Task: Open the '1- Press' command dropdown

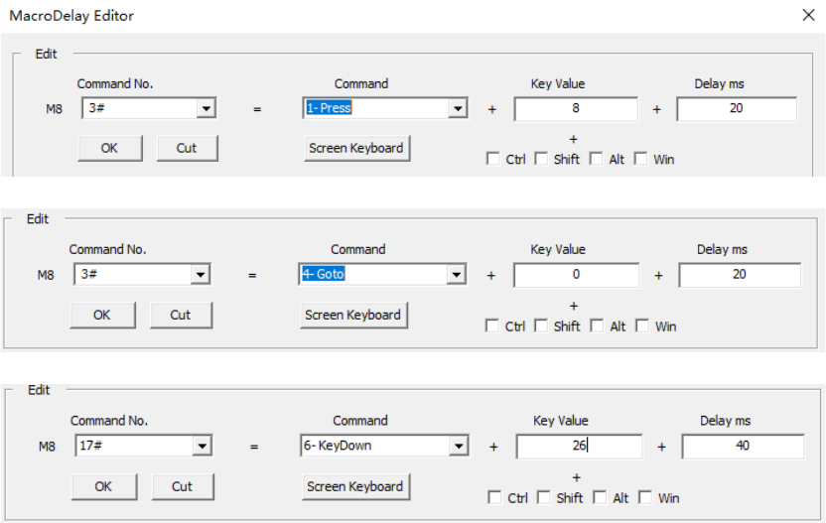Action: (x=458, y=108)
